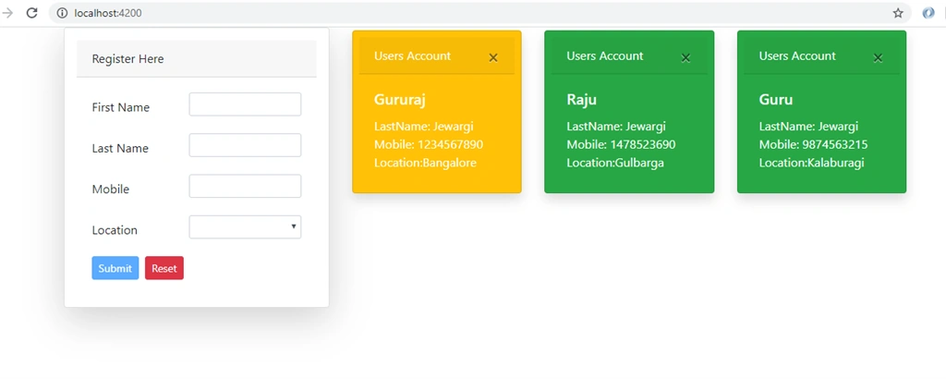The height and width of the screenshot is (379, 946).
Task: Reset the registration form
Action: [x=164, y=268]
